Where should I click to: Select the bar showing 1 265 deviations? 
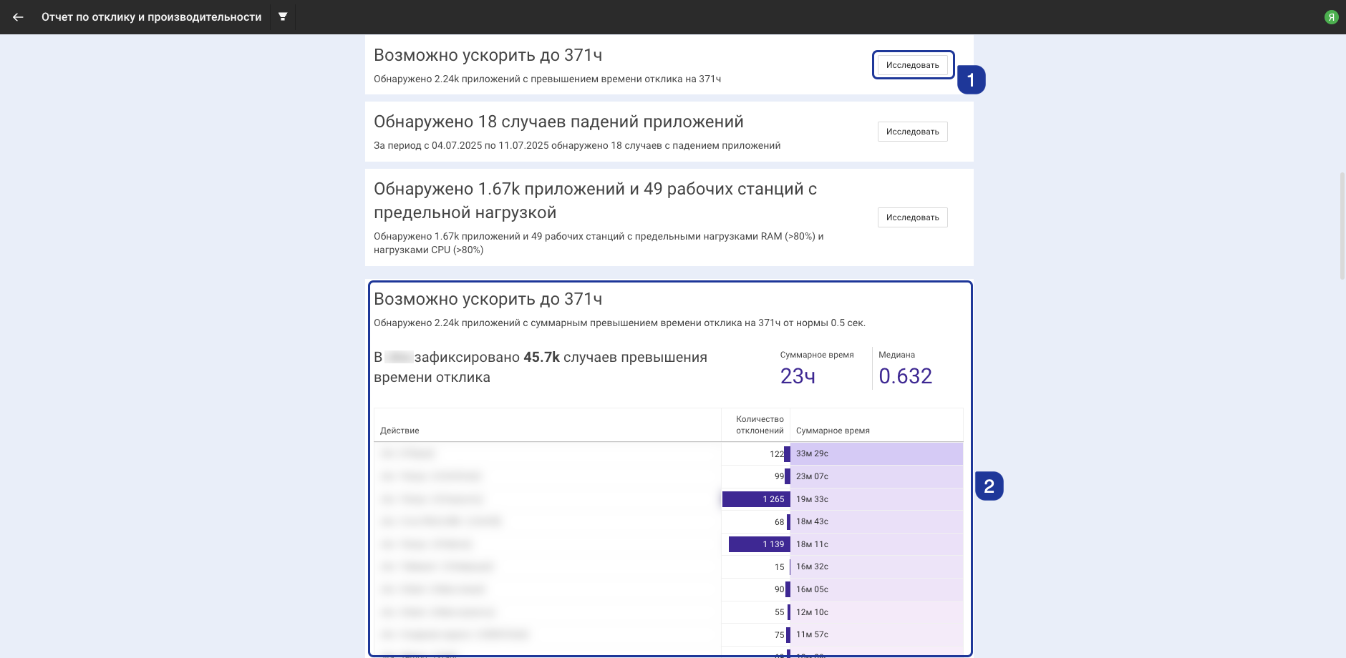755,499
